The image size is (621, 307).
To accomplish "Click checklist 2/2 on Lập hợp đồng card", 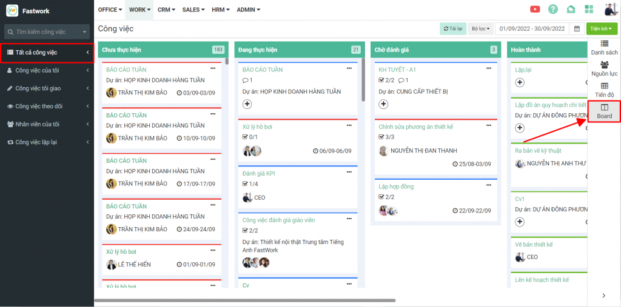I will point(386,197).
